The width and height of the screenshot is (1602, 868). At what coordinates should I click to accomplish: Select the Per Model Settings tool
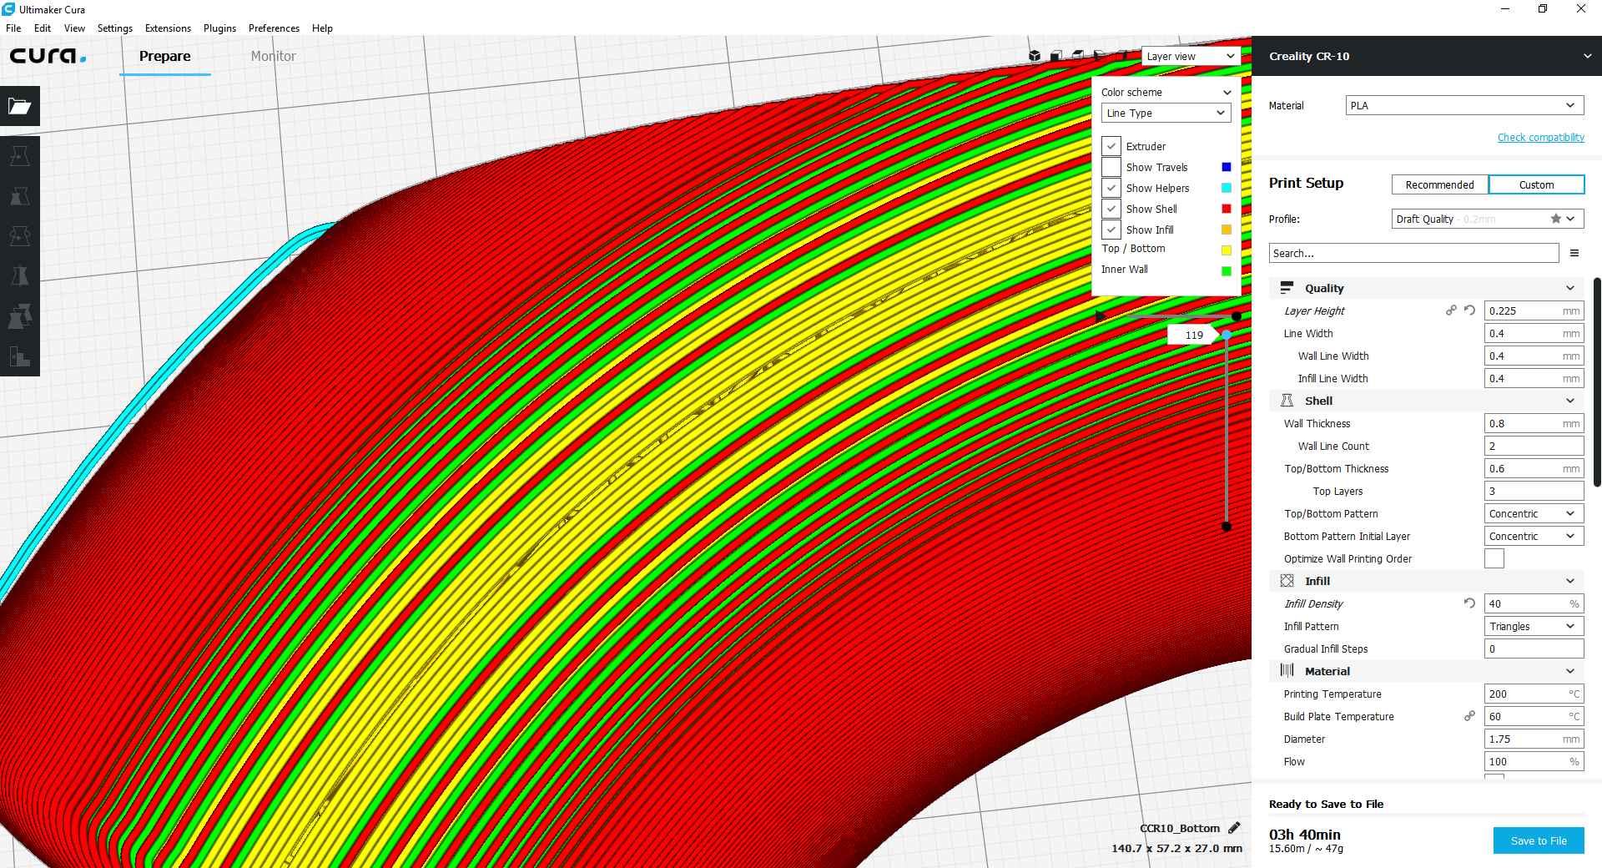(x=20, y=316)
